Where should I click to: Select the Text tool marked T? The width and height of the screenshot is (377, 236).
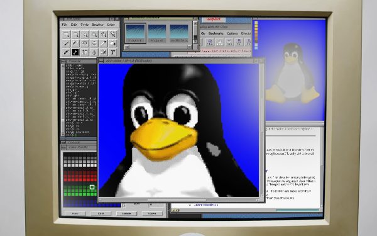[x=112, y=52]
